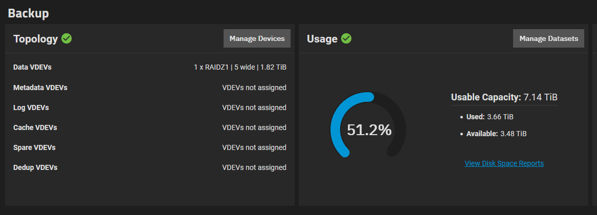
Task: Open the View Disk Space Reports link
Action: [504, 163]
